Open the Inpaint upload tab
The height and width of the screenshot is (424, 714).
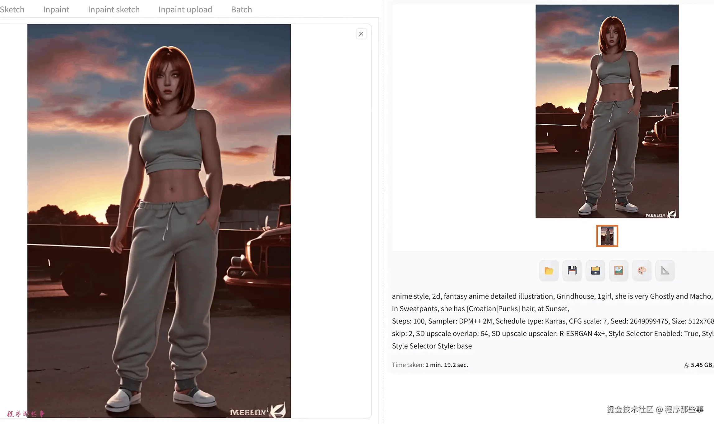(185, 10)
